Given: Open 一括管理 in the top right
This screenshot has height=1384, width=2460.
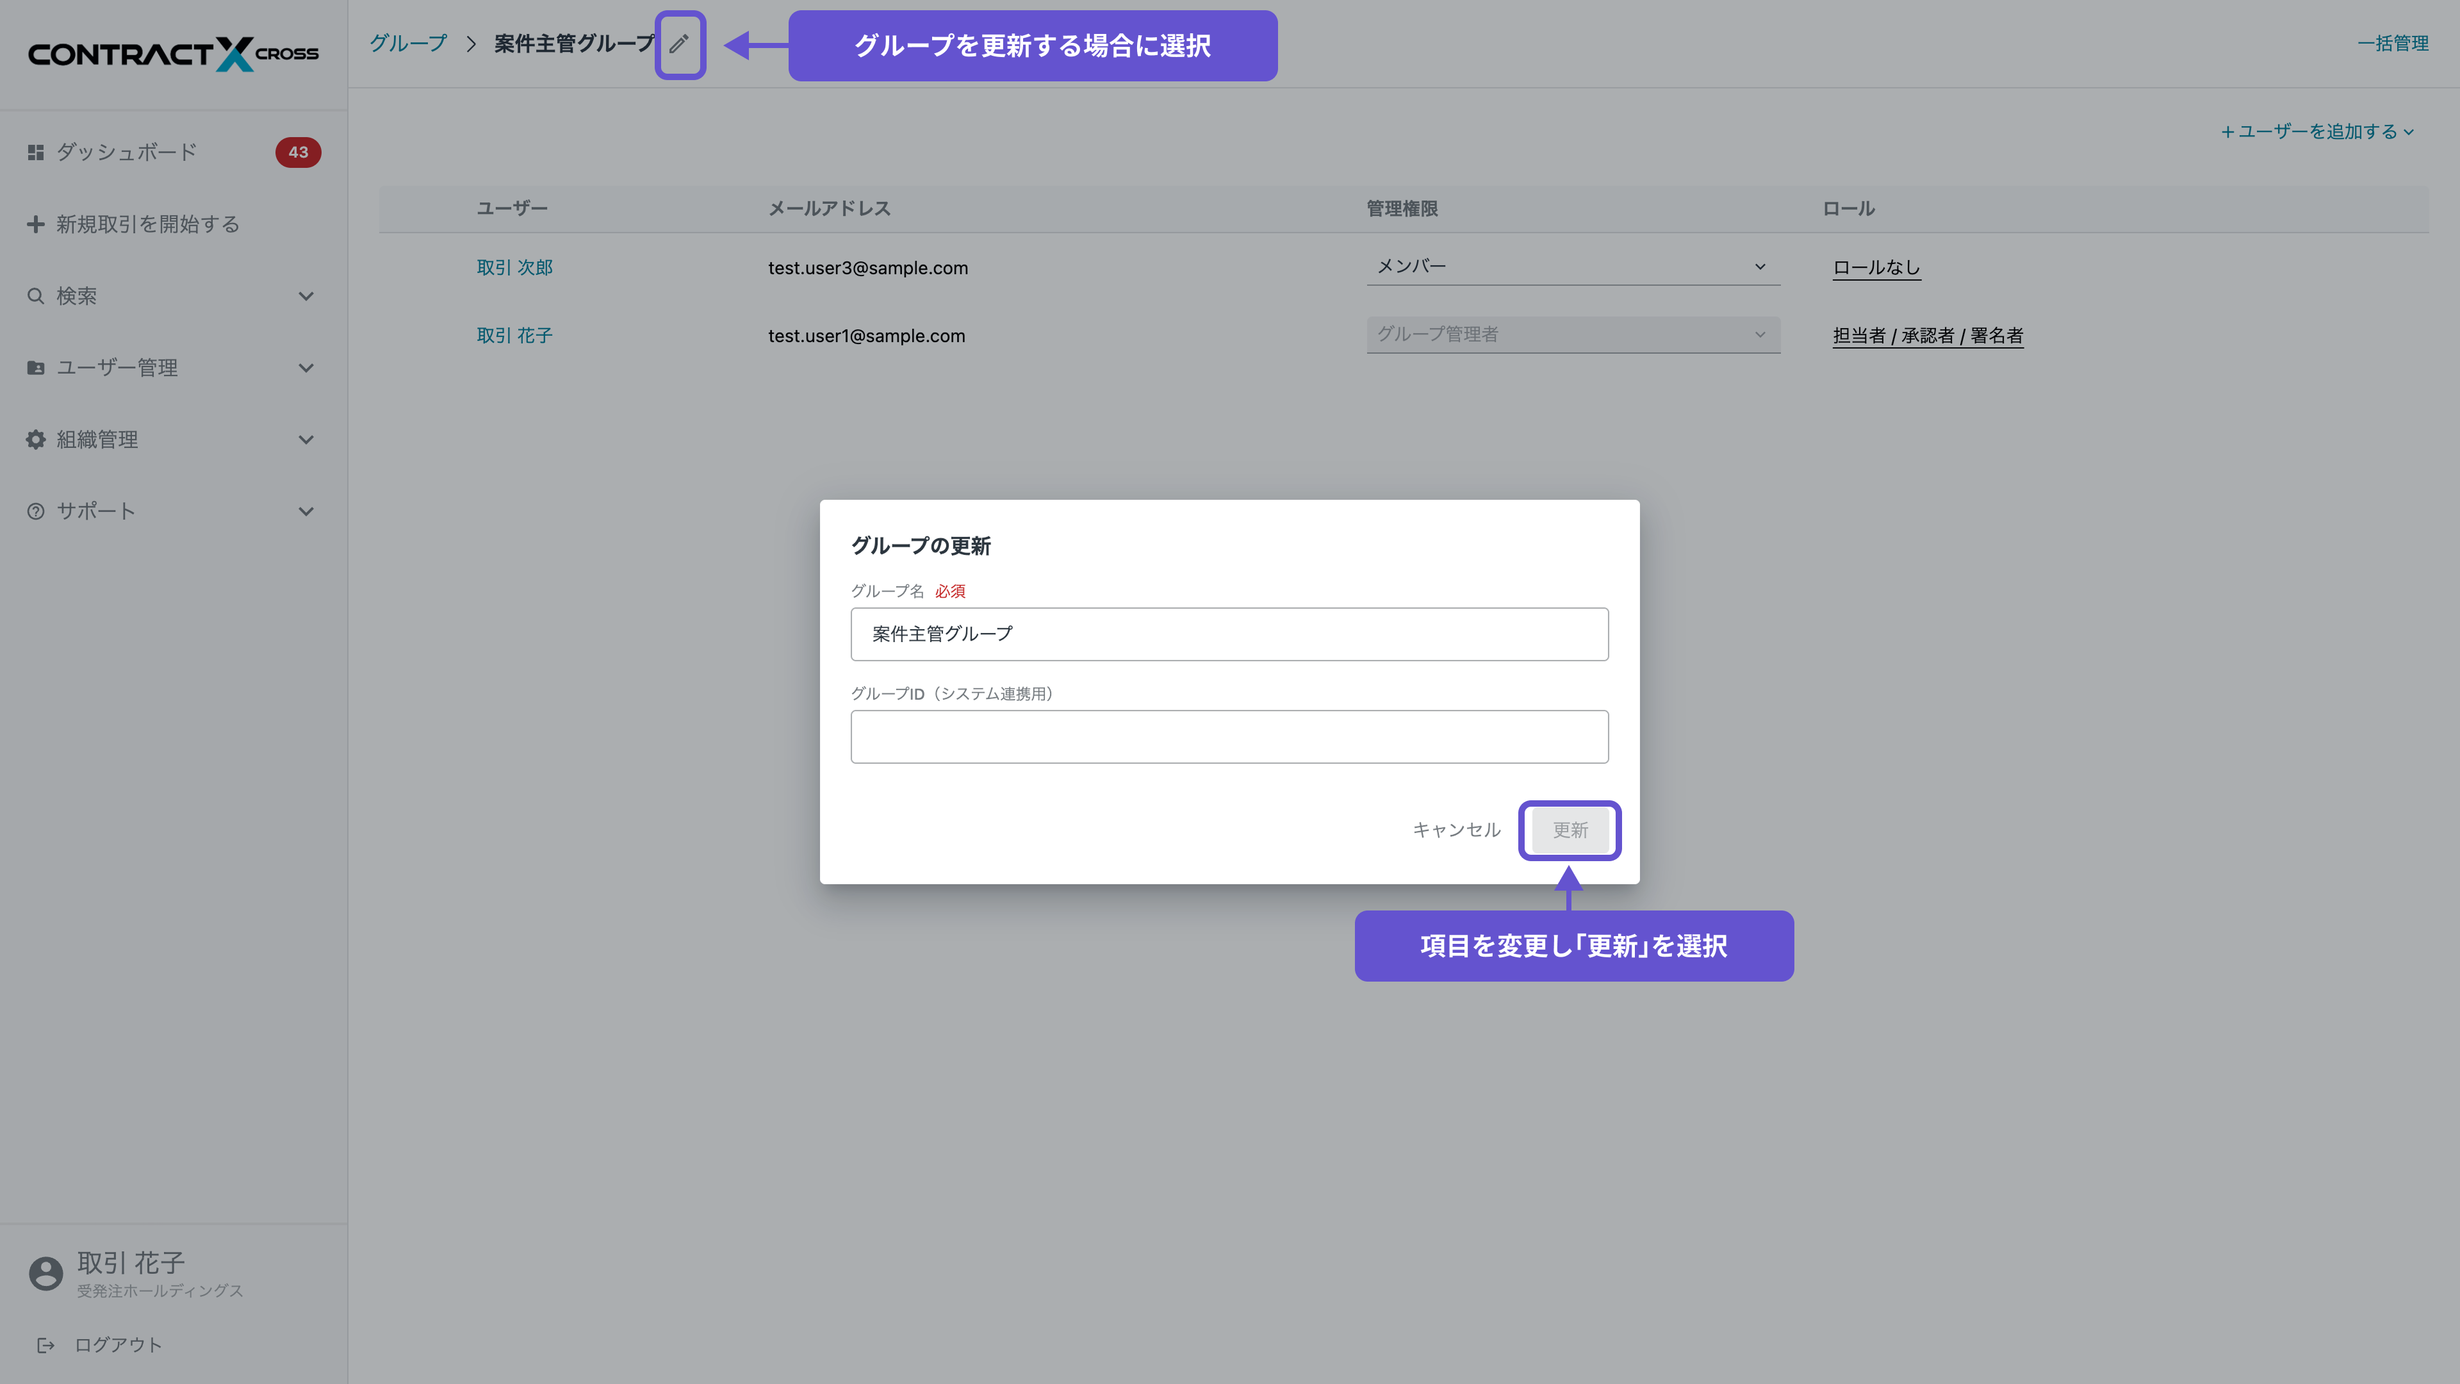Looking at the screenshot, I should 2392,43.
